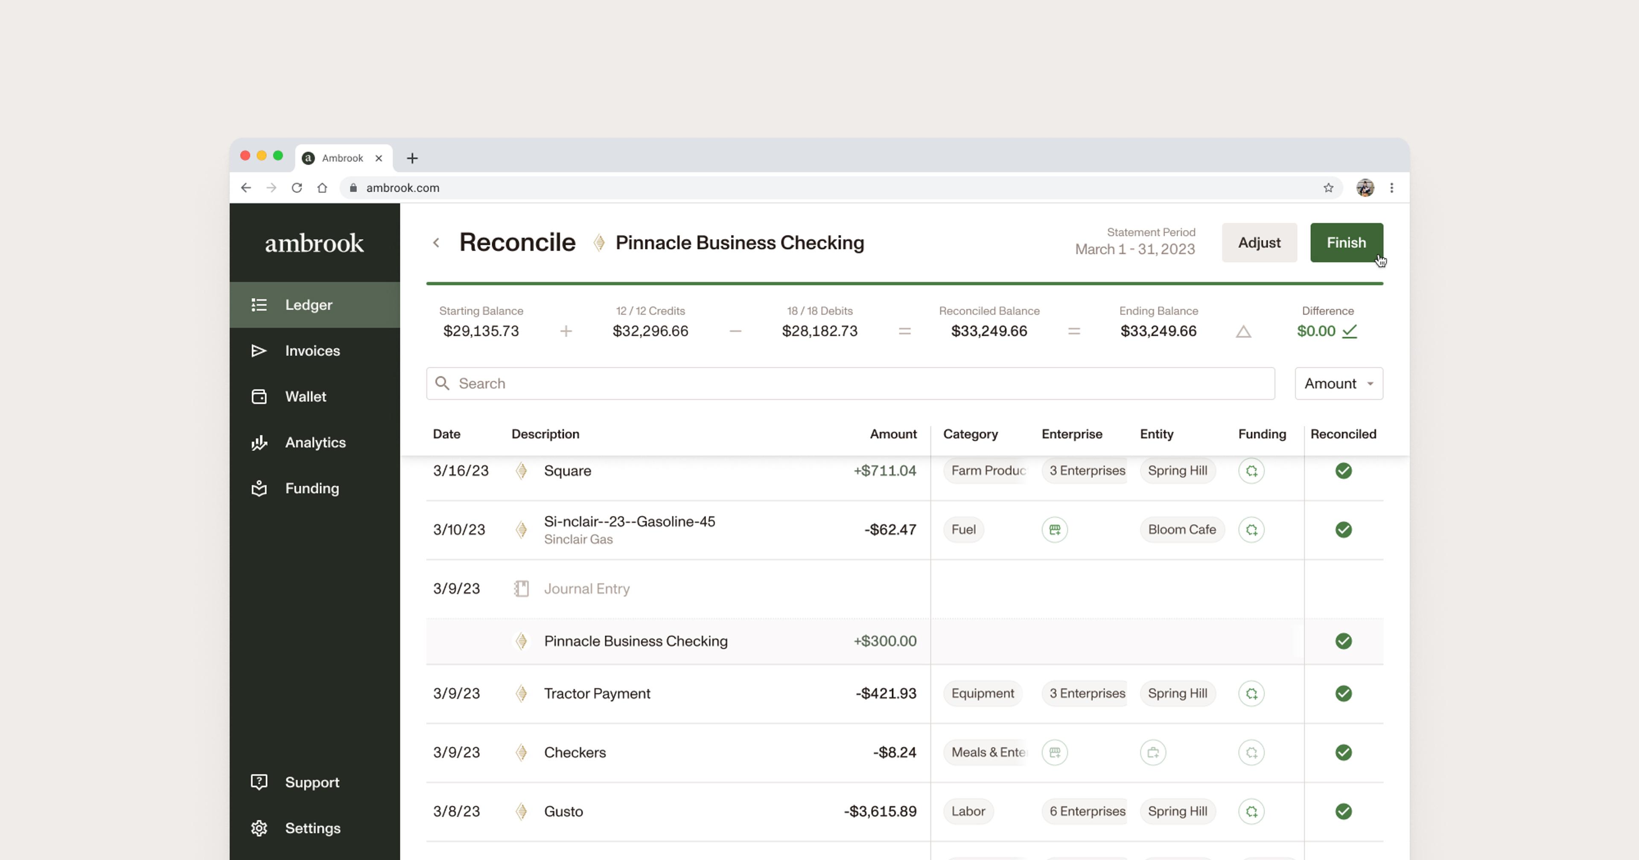The image size is (1639, 860).
Task: Click into the Search transactions field
Action: (x=850, y=384)
